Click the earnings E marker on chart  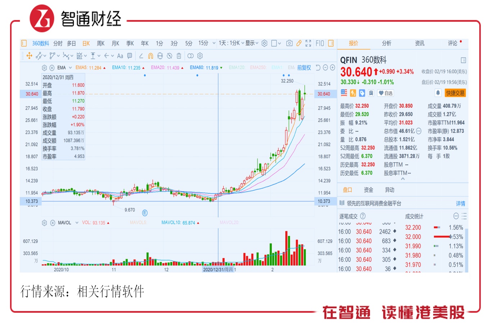tap(145, 213)
